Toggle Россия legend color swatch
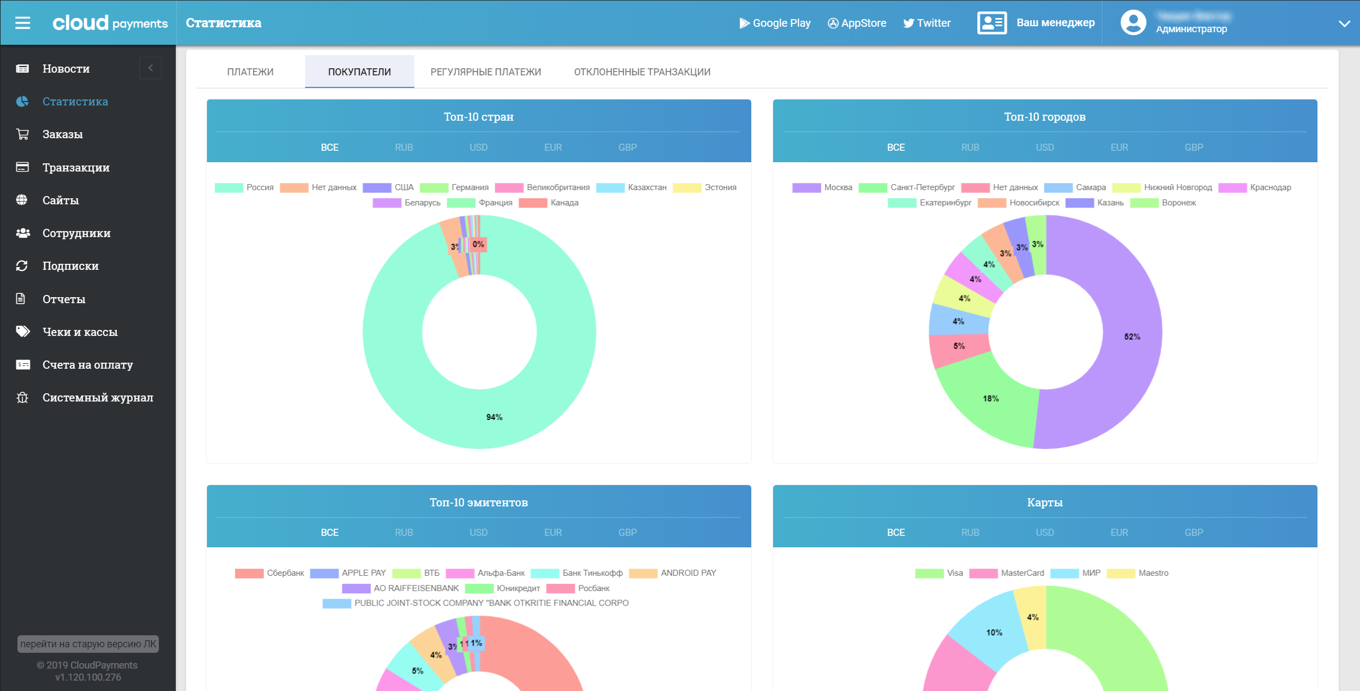 pyautogui.click(x=229, y=188)
